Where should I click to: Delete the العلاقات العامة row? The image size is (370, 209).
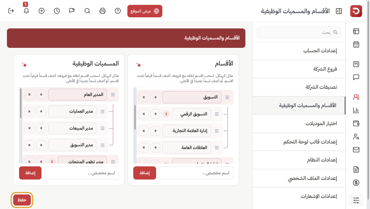click(144, 148)
